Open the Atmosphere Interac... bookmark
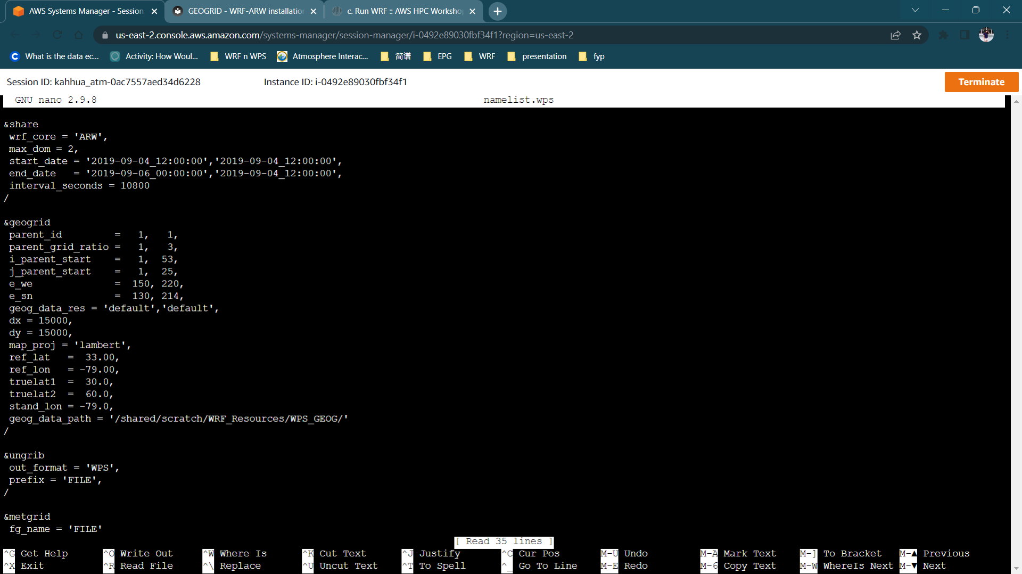Viewport: 1022px width, 574px height. click(323, 56)
